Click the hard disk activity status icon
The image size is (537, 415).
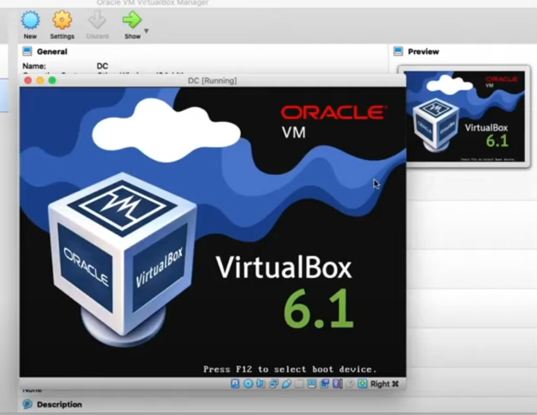(235, 384)
